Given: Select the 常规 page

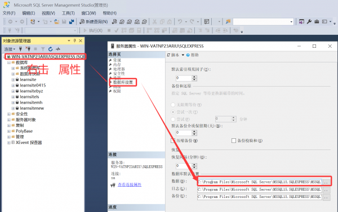Looking at the screenshot, I should pyautogui.click(x=117, y=60).
